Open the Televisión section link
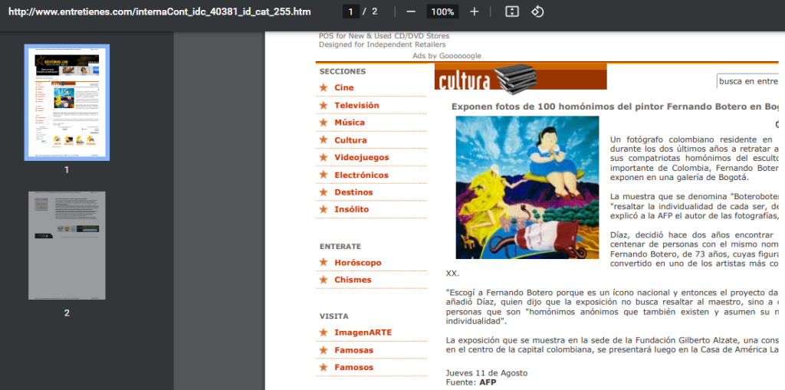 click(x=356, y=105)
